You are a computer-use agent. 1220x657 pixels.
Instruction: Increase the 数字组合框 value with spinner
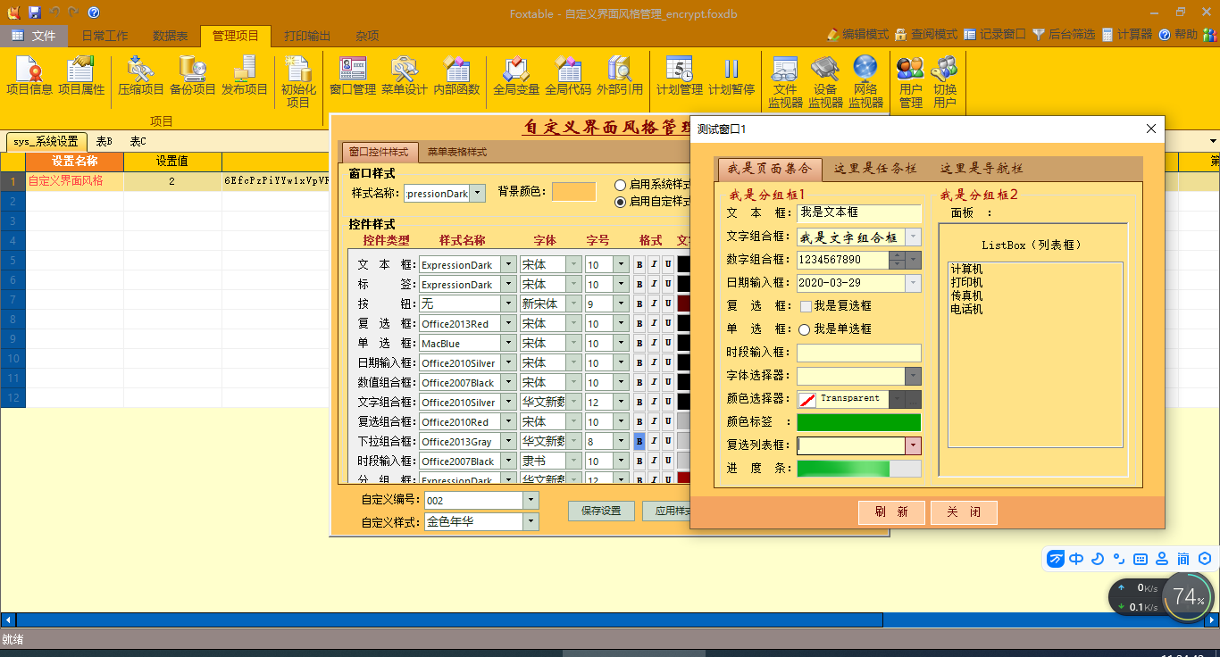tap(898, 255)
